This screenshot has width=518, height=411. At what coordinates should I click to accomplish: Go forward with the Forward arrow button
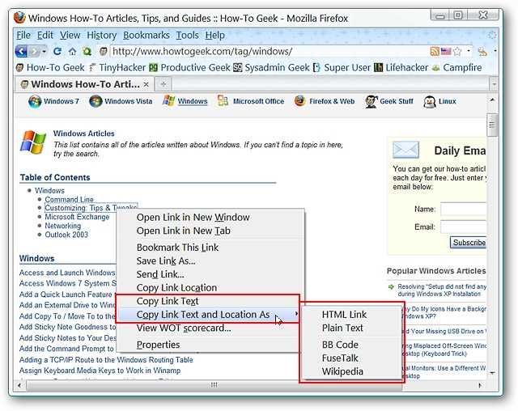(x=34, y=51)
